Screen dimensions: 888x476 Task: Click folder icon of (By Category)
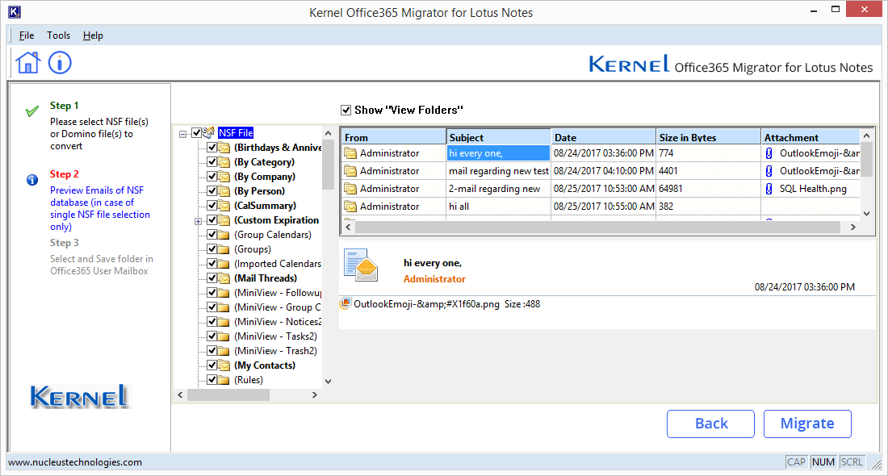224,162
